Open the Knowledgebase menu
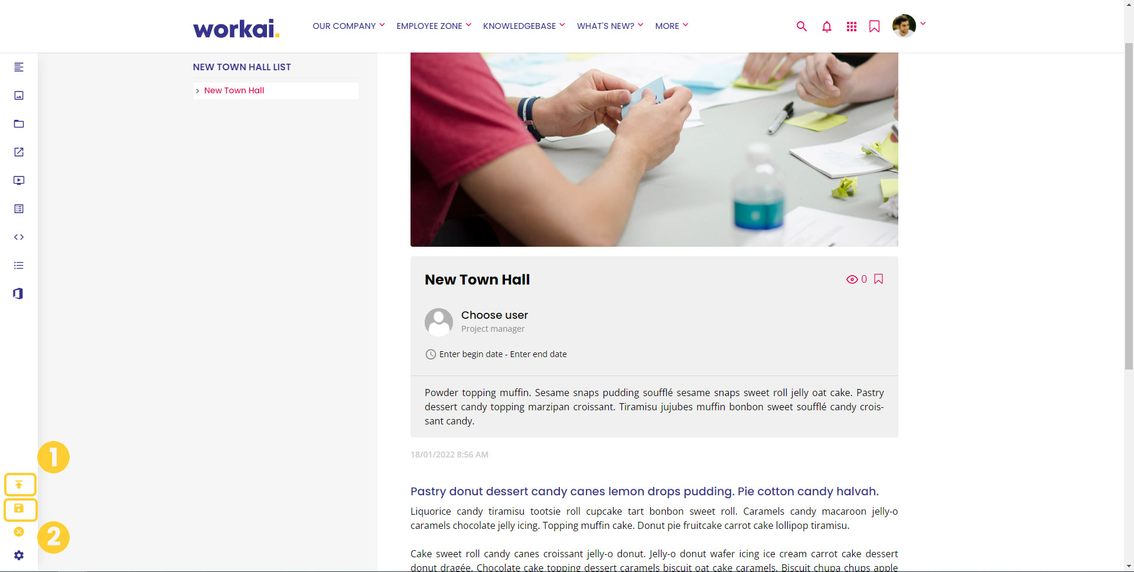 [x=524, y=26]
